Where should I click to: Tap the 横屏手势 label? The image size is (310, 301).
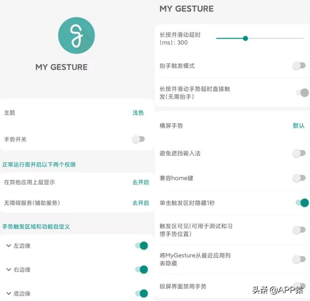[x=171, y=125]
